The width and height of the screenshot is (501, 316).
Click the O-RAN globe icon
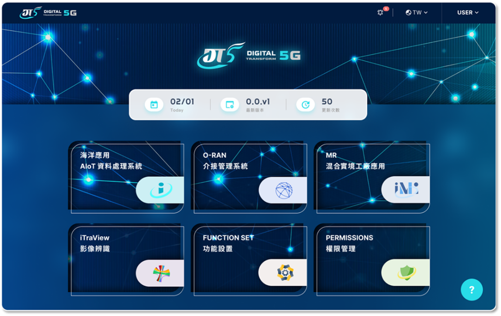click(283, 190)
